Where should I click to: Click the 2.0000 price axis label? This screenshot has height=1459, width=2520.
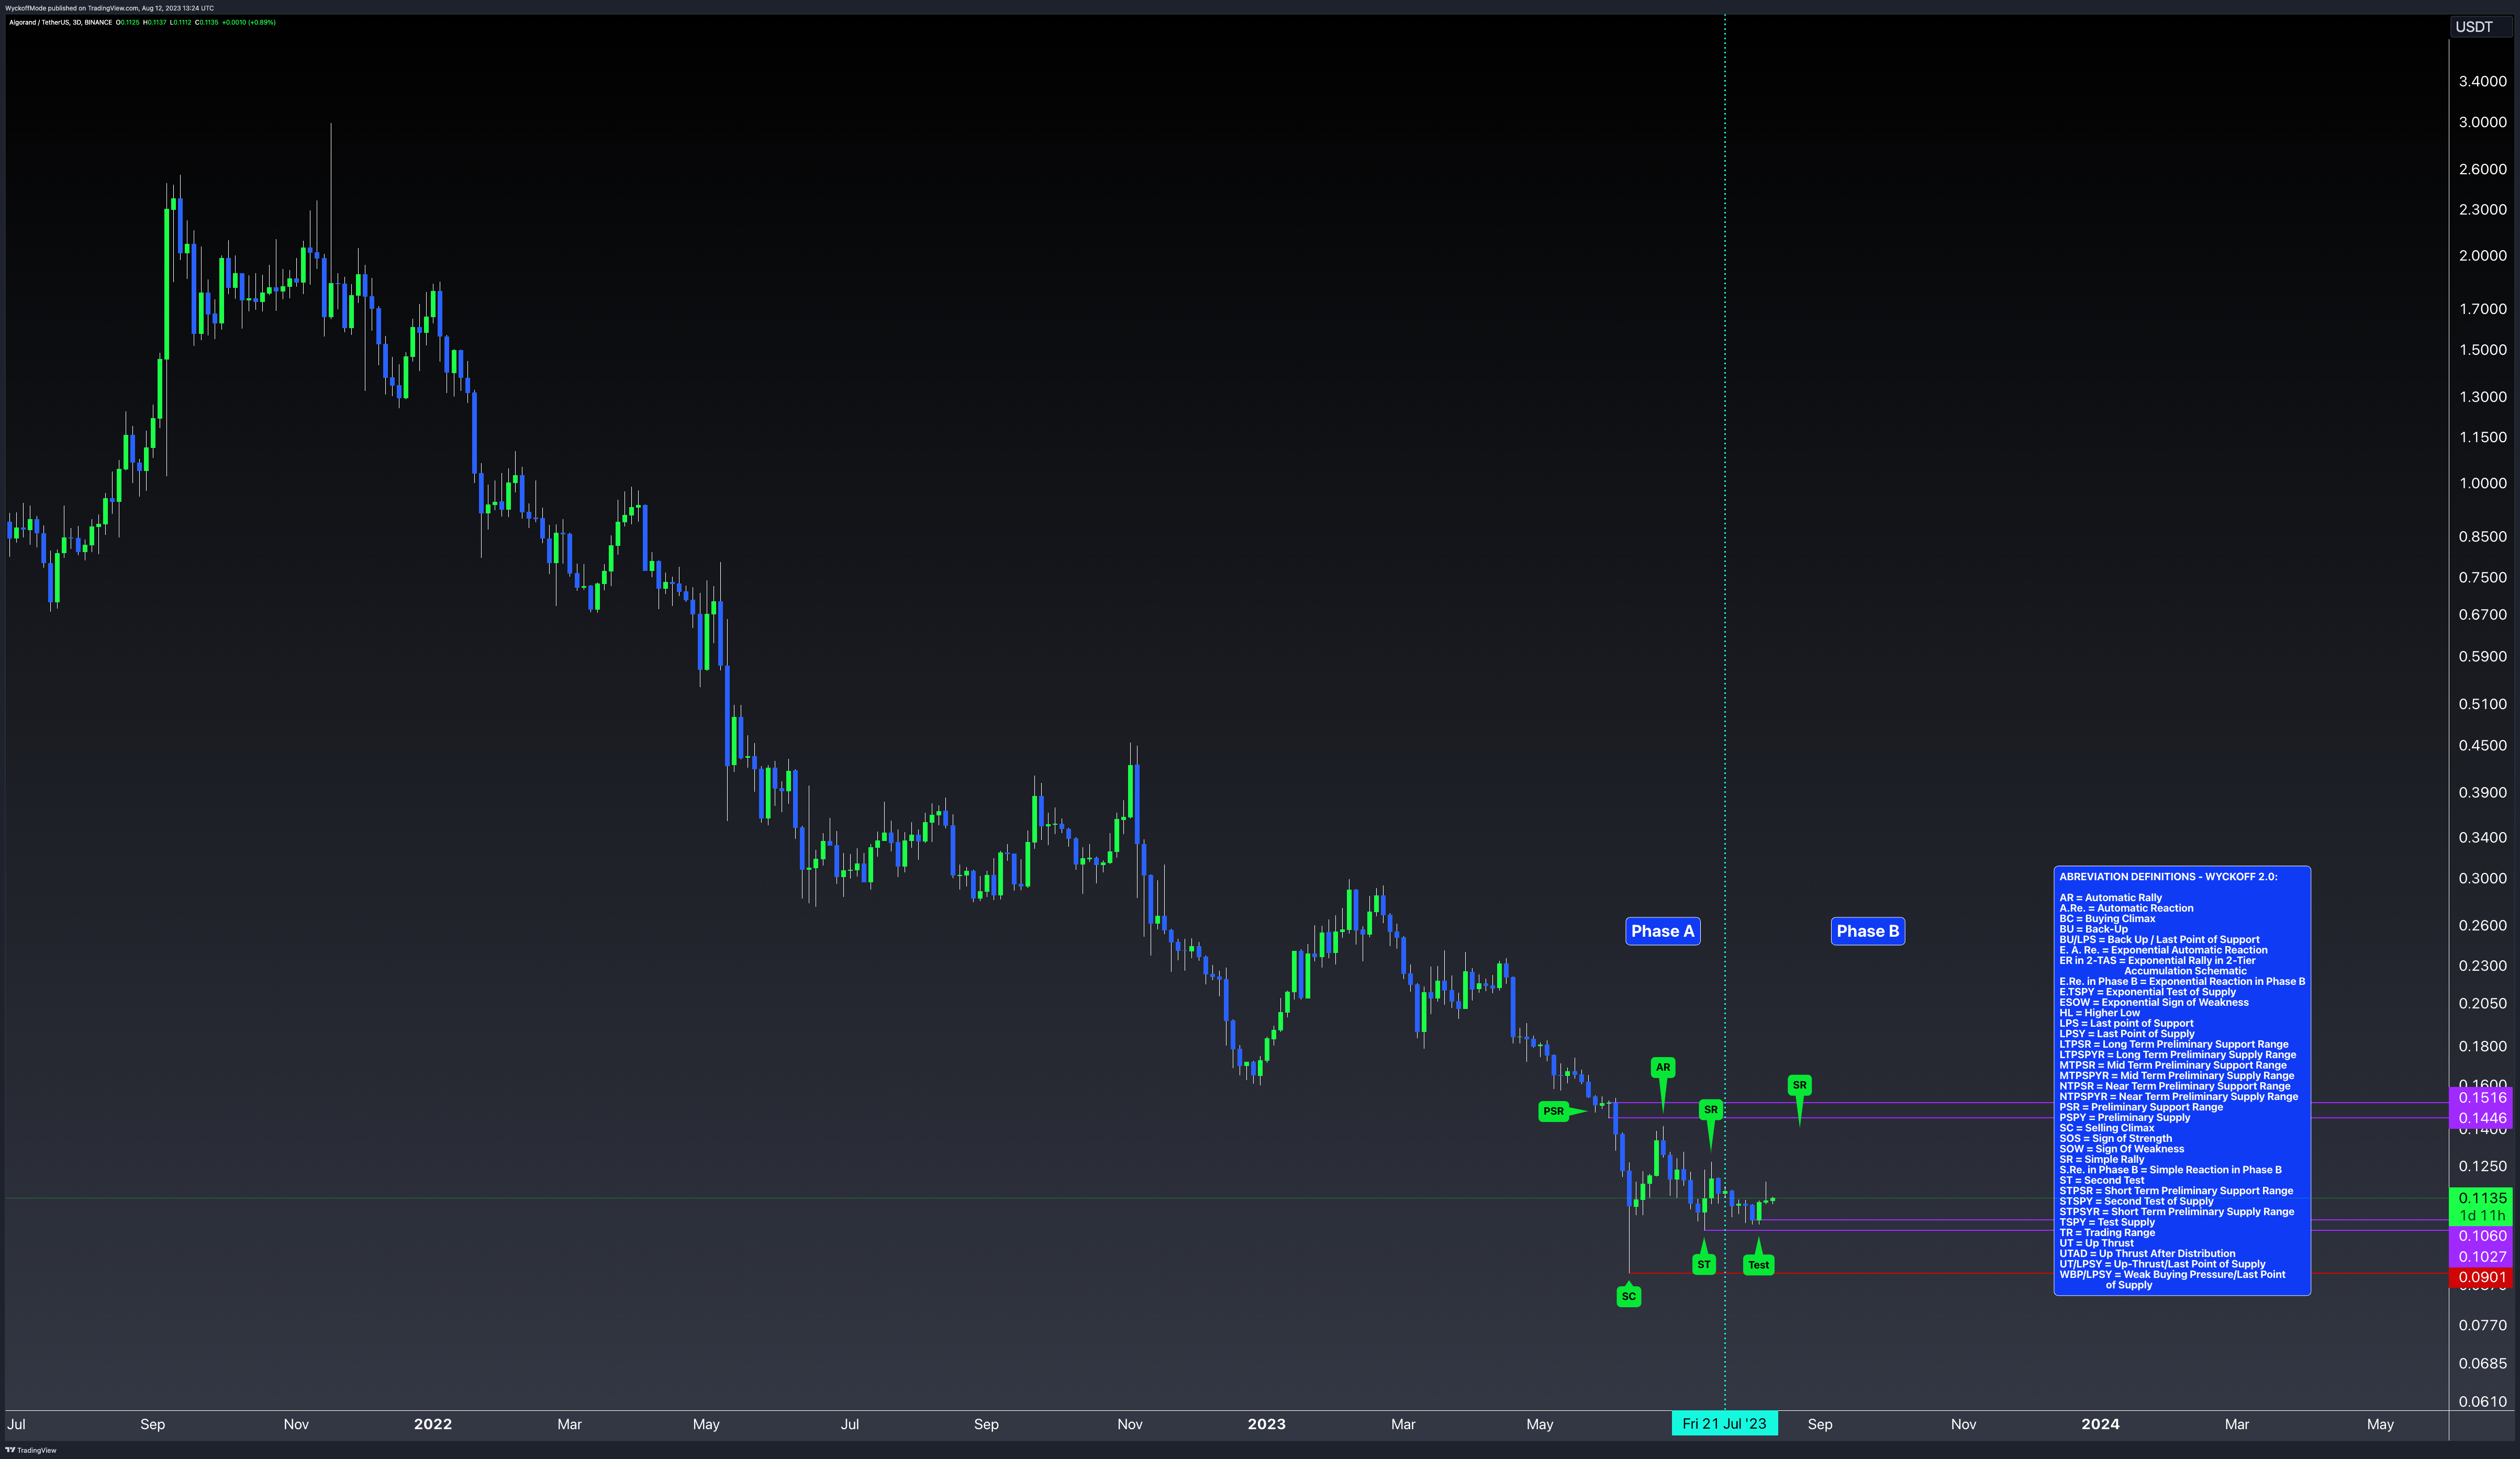[2483, 255]
